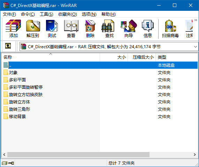Show archive 信息 (Info) icon
199x167 pixels.
[x=148, y=29]
